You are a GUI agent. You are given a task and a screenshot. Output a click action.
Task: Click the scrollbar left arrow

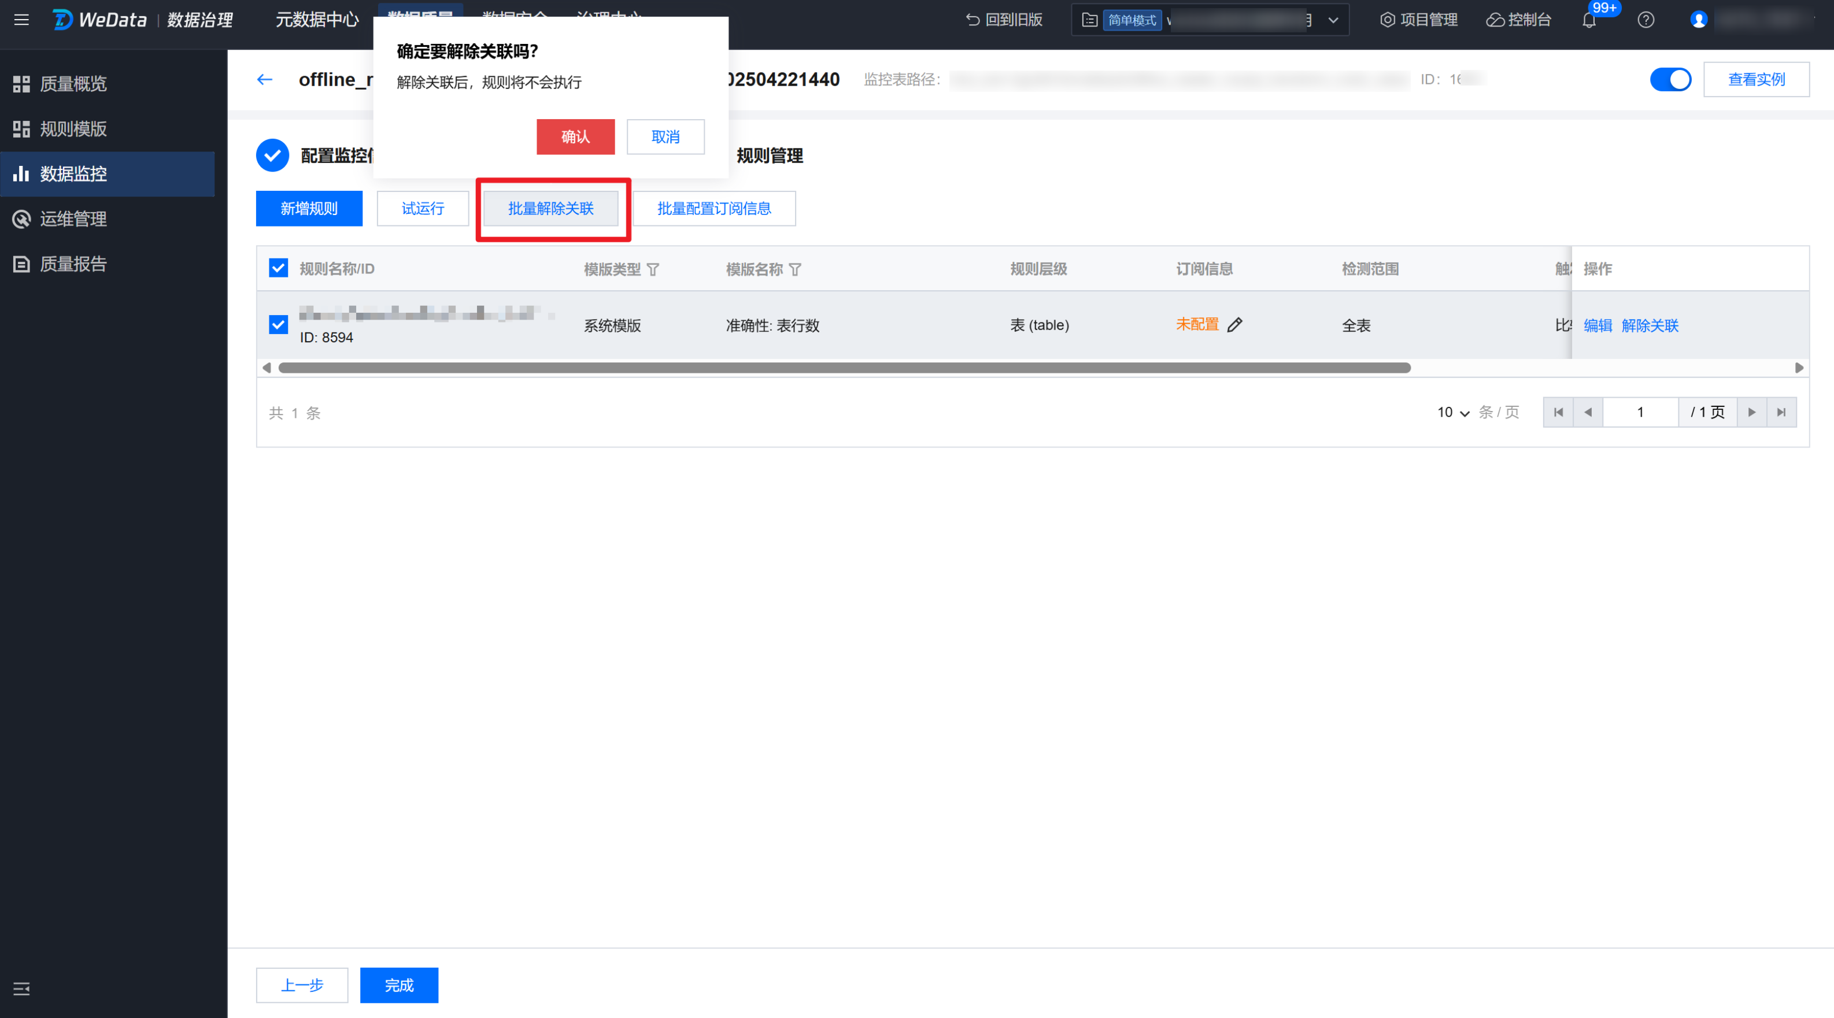pyautogui.click(x=267, y=368)
